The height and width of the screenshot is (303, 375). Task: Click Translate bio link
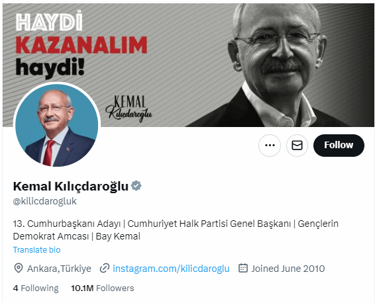[x=36, y=250]
